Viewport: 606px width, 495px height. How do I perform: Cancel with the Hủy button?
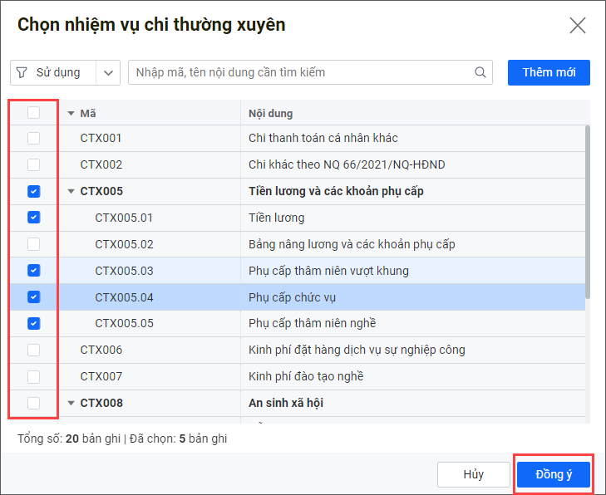(473, 474)
